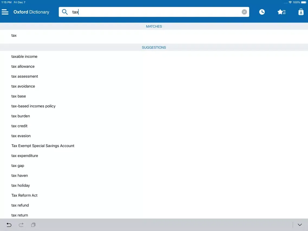Open the download shop bag icon
308x231 pixels.
coord(301,12)
